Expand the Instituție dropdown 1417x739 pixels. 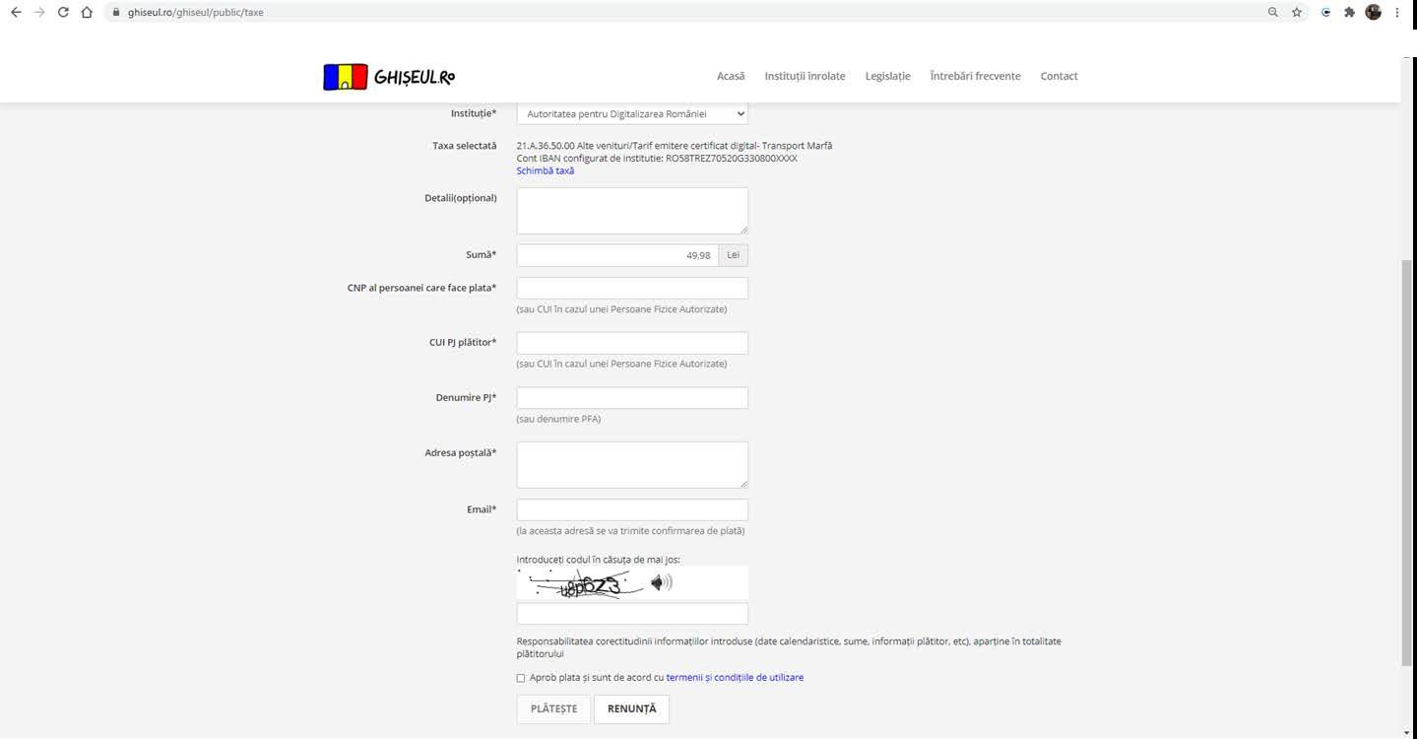[x=631, y=114]
